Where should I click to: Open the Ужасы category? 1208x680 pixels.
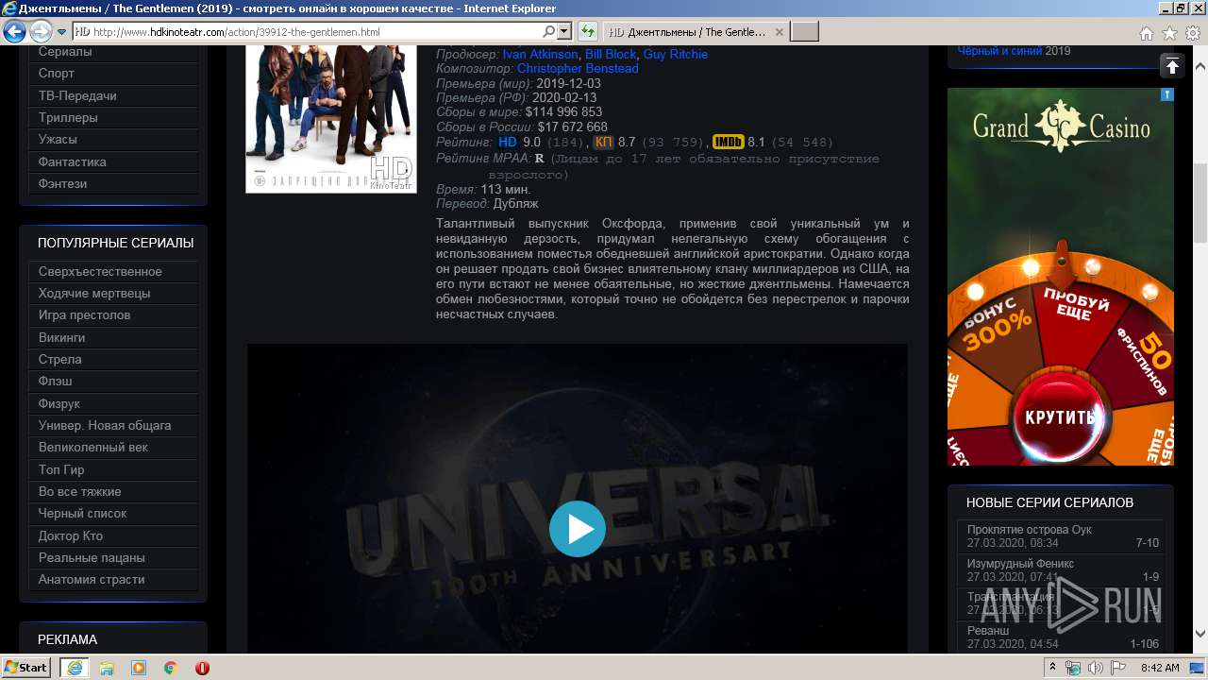113,139
